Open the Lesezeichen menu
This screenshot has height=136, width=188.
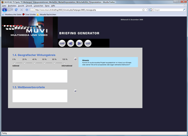click(38, 6)
